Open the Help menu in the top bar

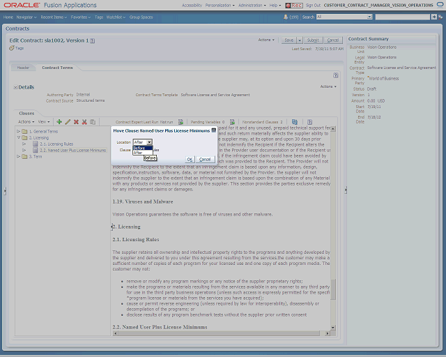click(275, 5)
